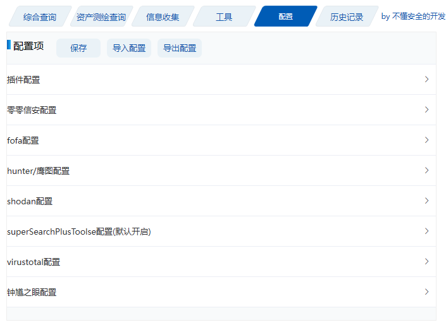
Task: Open the 工具 tab
Action: (x=224, y=17)
